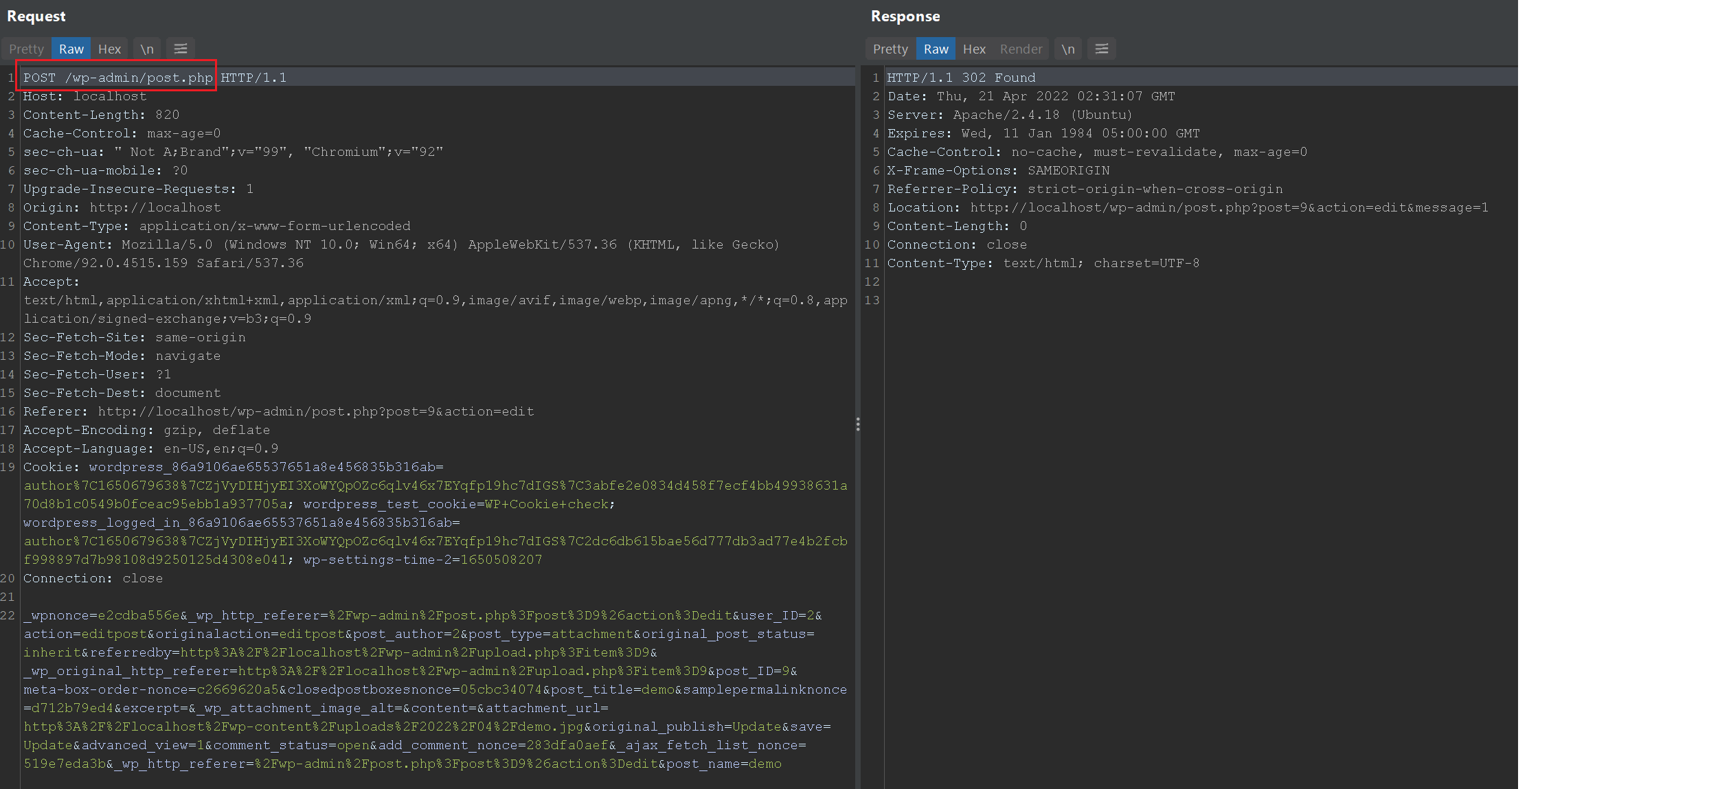Click the 'Origin: http://localhost' header

pos(122,207)
